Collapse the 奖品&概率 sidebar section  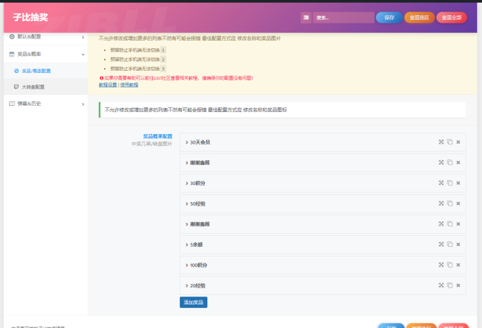46,54
